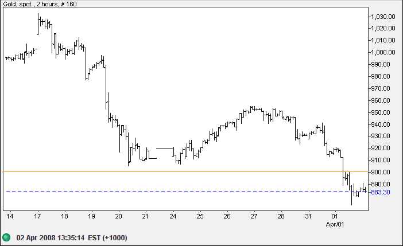Click the date label 14 on time axis
The height and width of the screenshot is (246, 403).
tap(10, 217)
